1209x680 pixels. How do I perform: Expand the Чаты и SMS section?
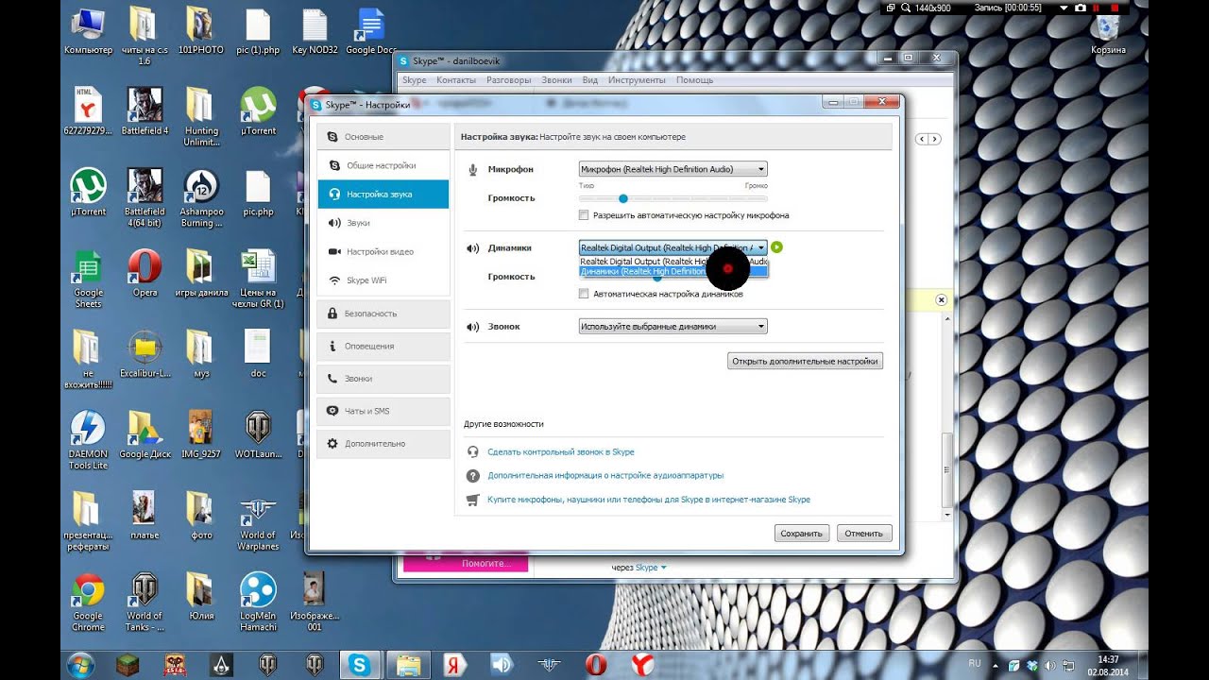(383, 411)
